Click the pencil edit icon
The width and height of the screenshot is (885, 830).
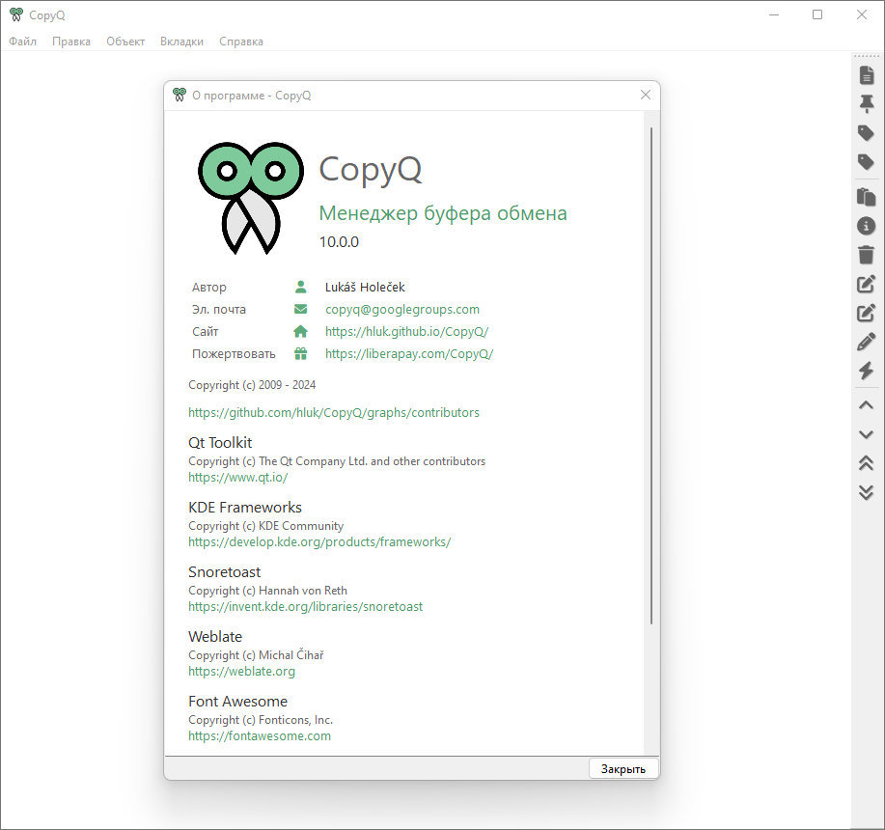pyautogui.click(x=867, y=342)
